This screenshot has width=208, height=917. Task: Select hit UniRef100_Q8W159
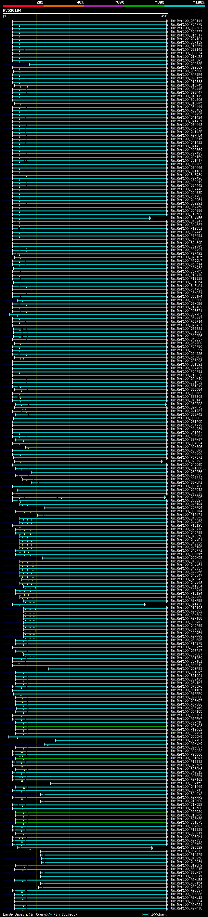coord(186,42)
